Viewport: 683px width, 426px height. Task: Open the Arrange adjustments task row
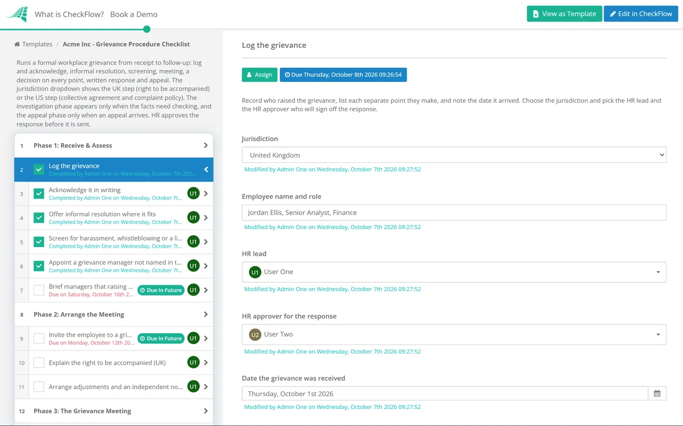click(x=114, y=387)
